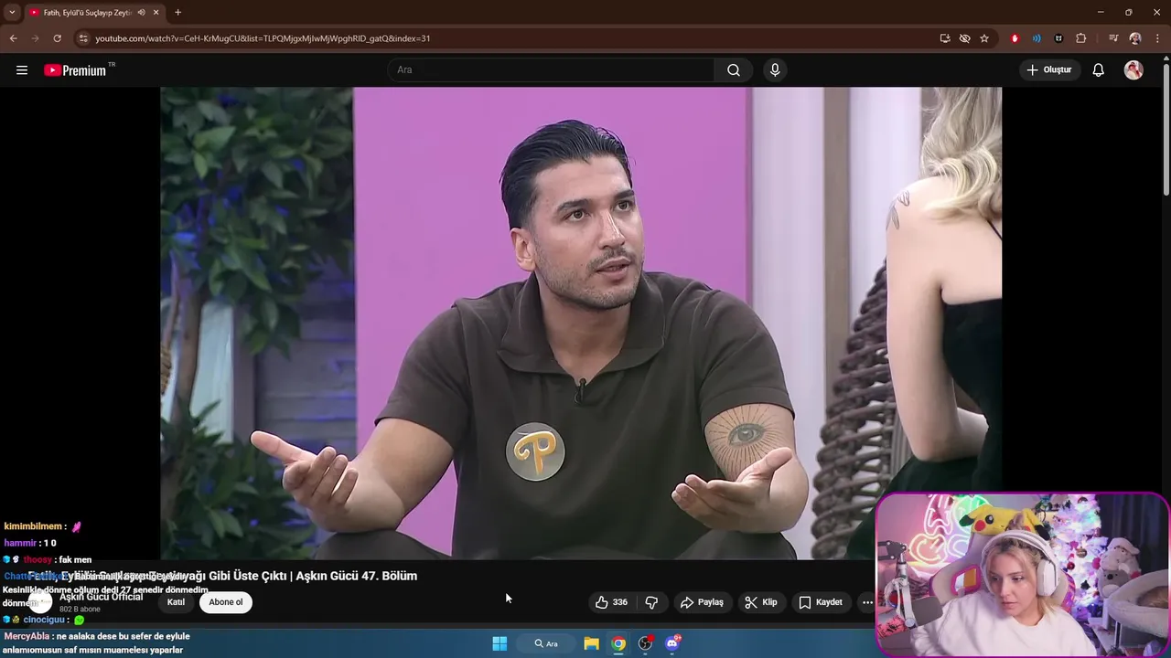Click the youtube.com URL in address bar
The width and height of the screenshot is (1171, 658).
[x=263, y=38]
